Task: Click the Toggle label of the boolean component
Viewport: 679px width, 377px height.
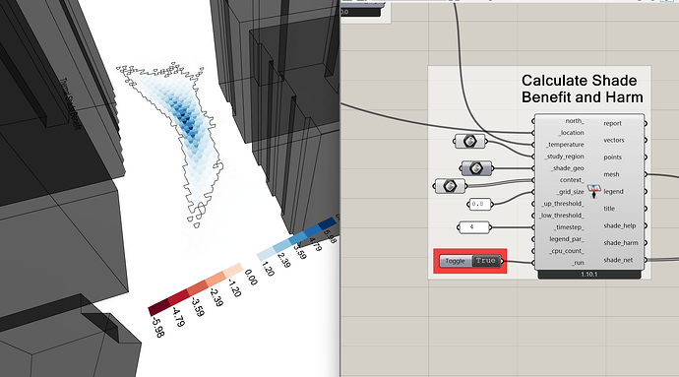Action: click(455, 261)
